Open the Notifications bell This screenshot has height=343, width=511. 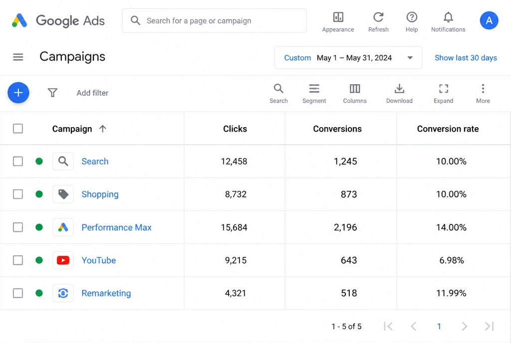tap(448, 17)
